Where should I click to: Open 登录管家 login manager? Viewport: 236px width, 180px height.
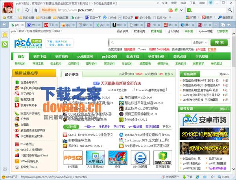226,18
